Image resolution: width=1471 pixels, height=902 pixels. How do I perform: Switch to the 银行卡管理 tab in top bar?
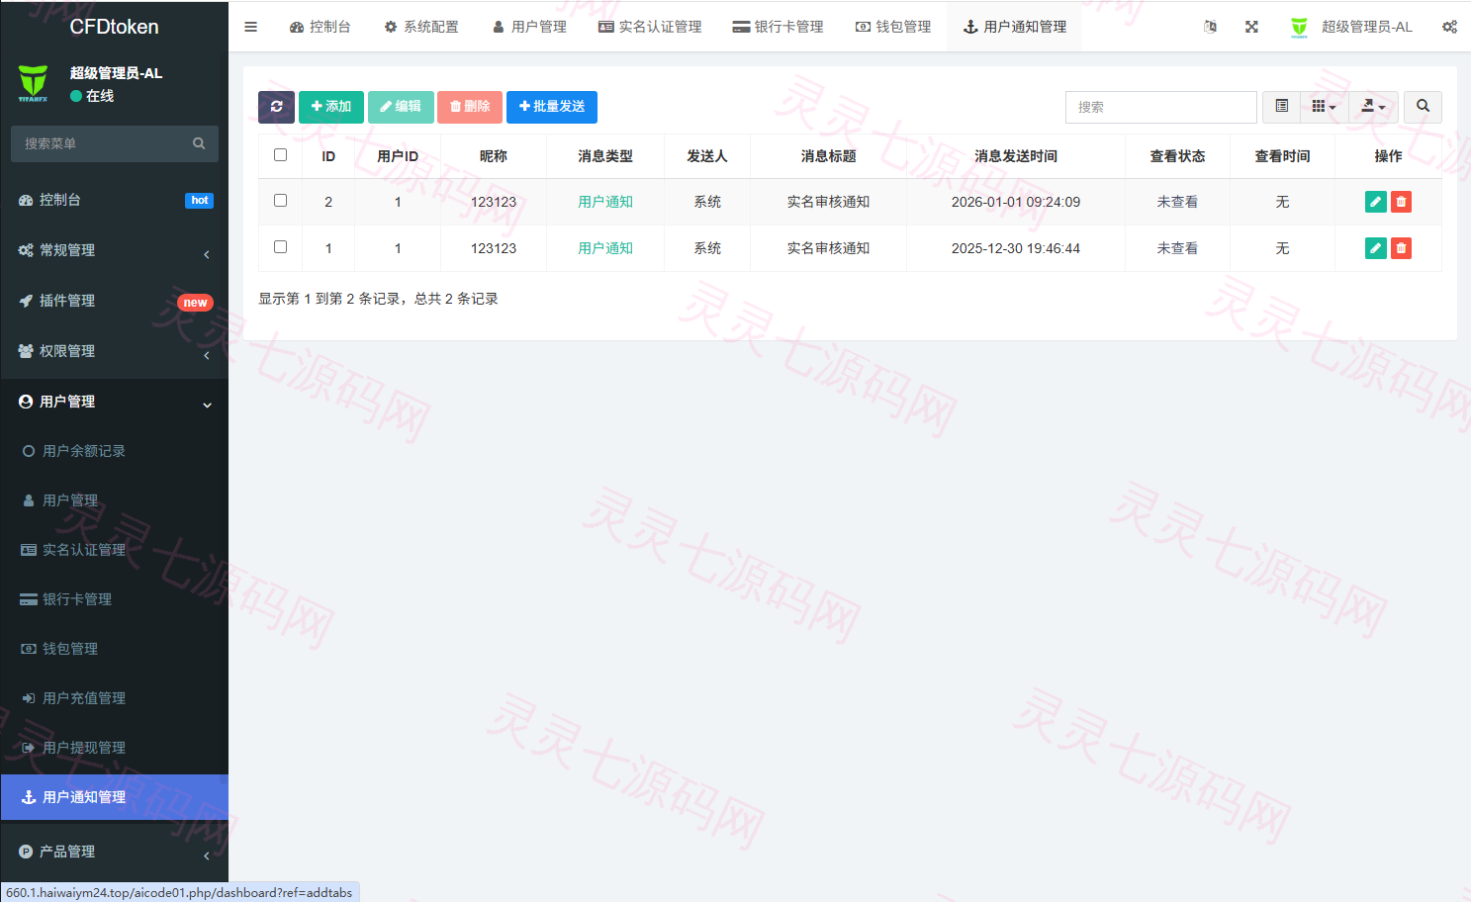[x=778, y=27]
